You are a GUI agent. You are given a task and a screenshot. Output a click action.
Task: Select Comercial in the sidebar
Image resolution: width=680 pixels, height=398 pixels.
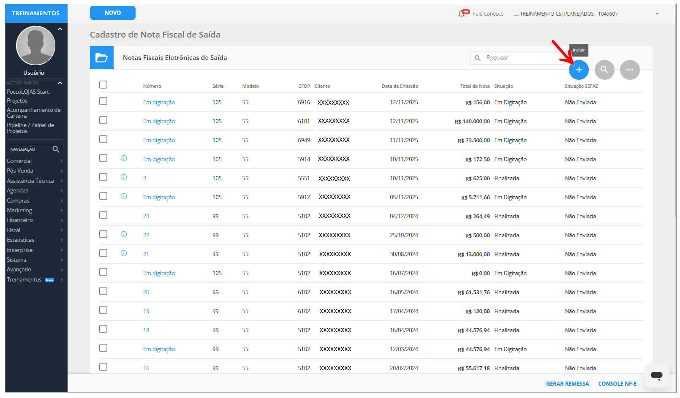34,161
